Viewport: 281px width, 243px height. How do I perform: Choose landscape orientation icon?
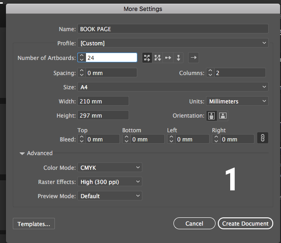pyautogui.click(x=222, y=116)
